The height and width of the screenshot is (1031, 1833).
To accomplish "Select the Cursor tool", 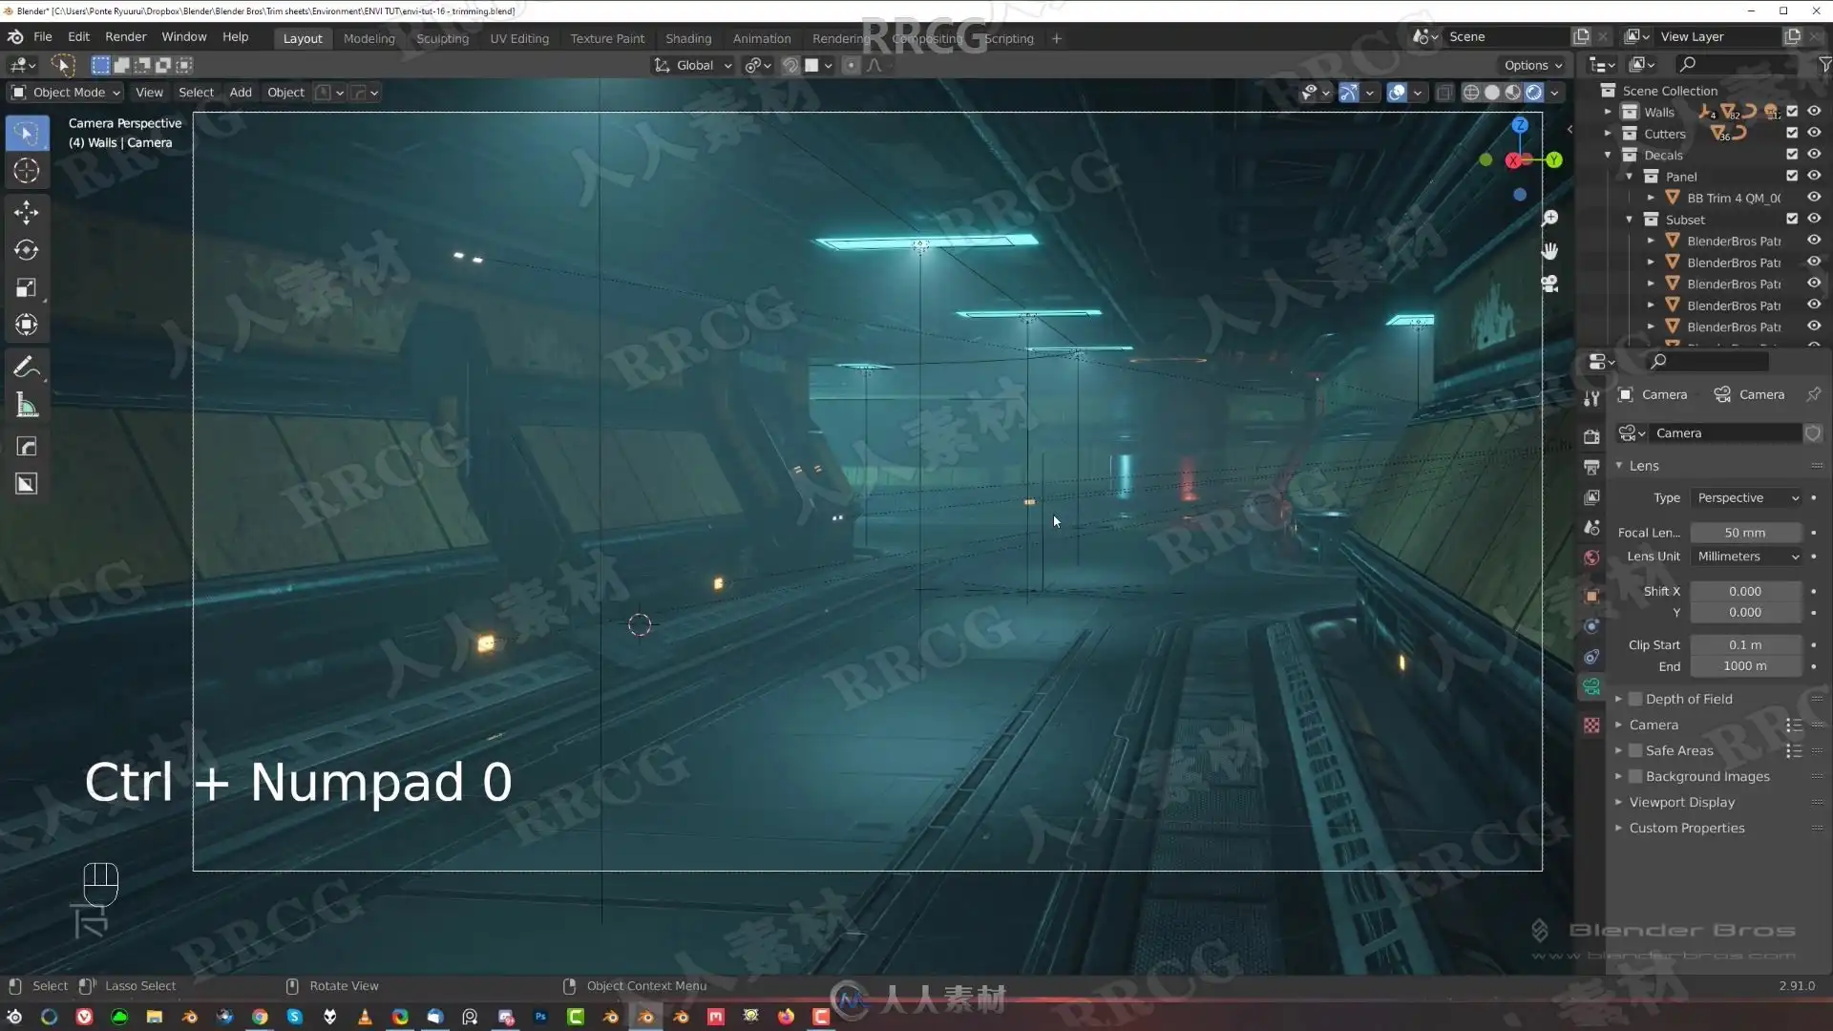I will [26, 171].
